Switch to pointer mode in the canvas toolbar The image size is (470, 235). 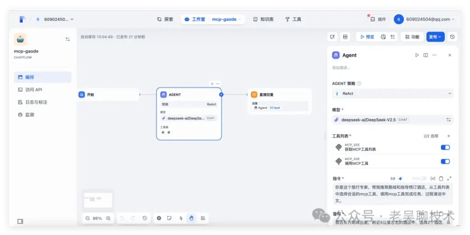(181, 218)
